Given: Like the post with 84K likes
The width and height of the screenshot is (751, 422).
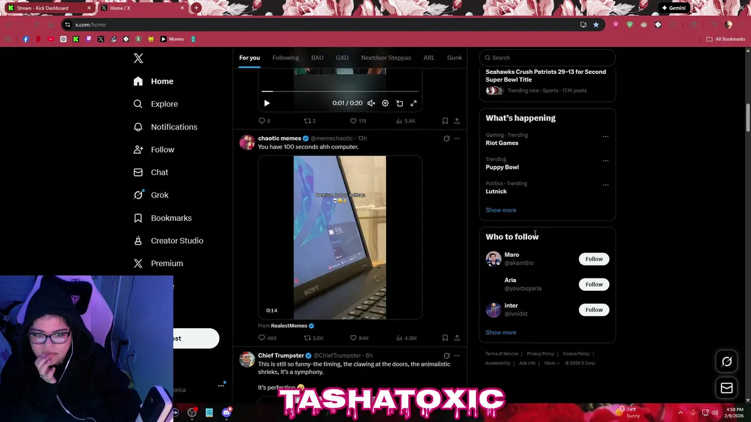Looking at the screenshot, I should (359, 338).
